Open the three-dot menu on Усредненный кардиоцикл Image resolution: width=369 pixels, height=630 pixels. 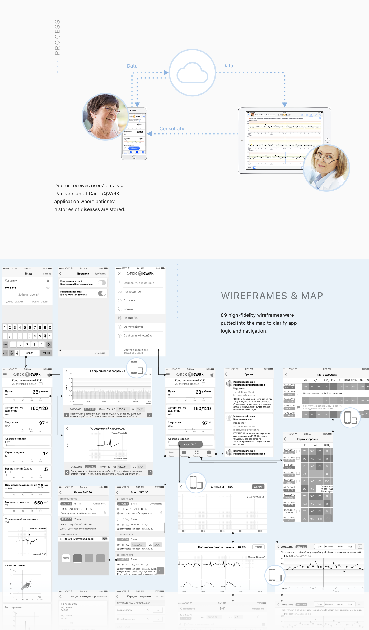(67, 445)
